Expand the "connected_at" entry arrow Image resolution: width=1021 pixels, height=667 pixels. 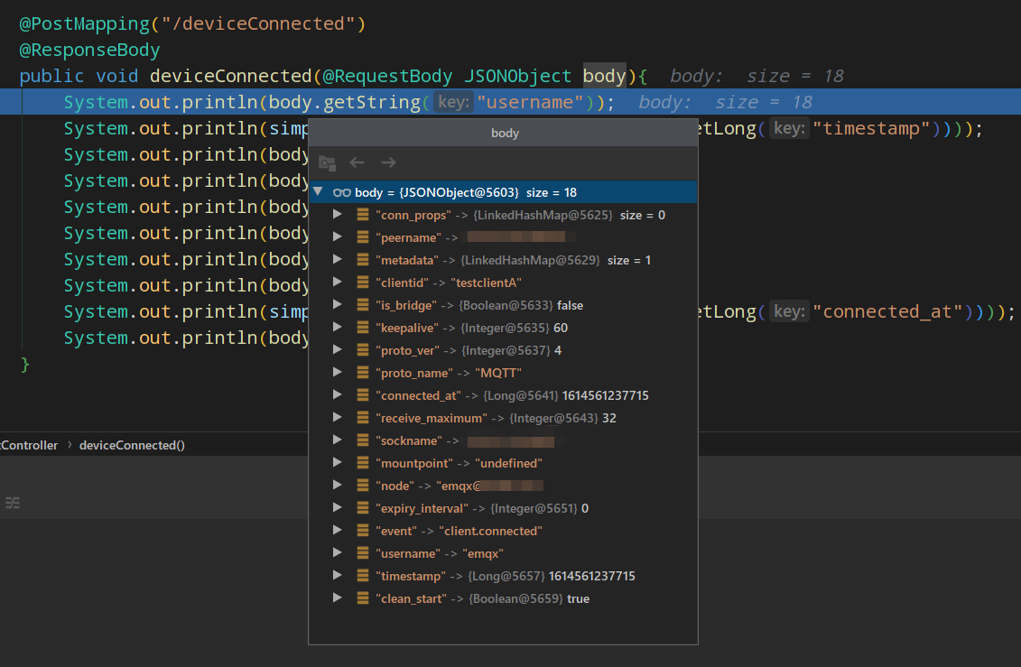[338, 395]
